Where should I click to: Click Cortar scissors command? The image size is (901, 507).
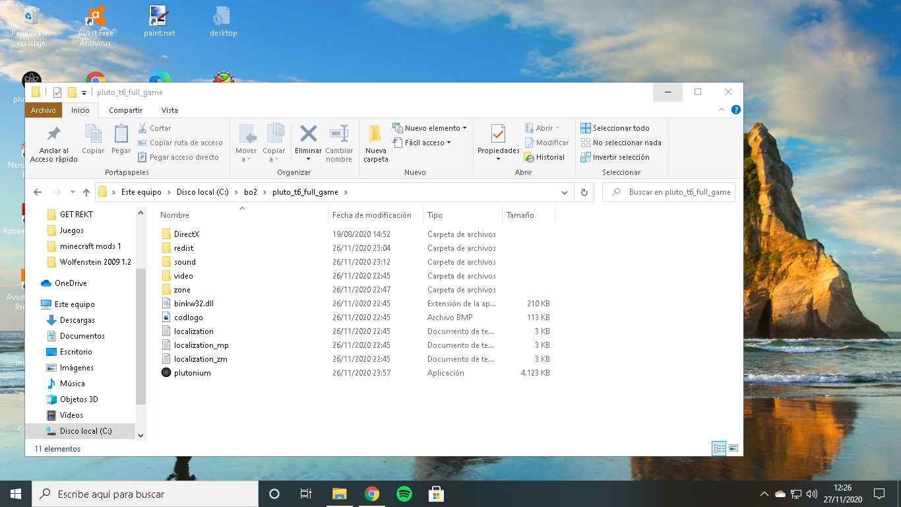(x=154, y=128)
